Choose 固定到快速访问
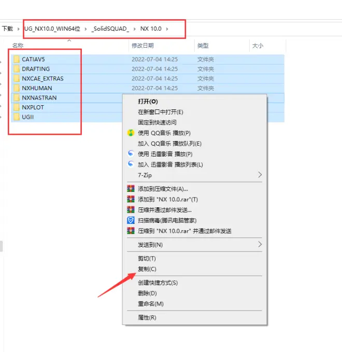This screenshot has width=342, height=352. 157,122
